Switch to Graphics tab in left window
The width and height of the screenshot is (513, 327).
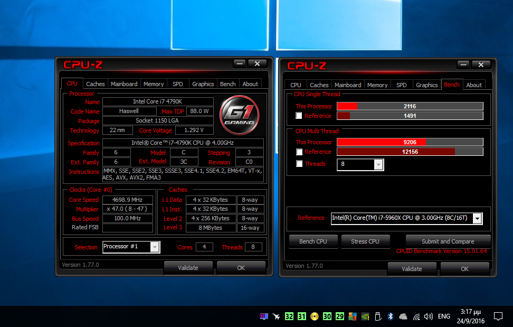[x=203, y=84]
